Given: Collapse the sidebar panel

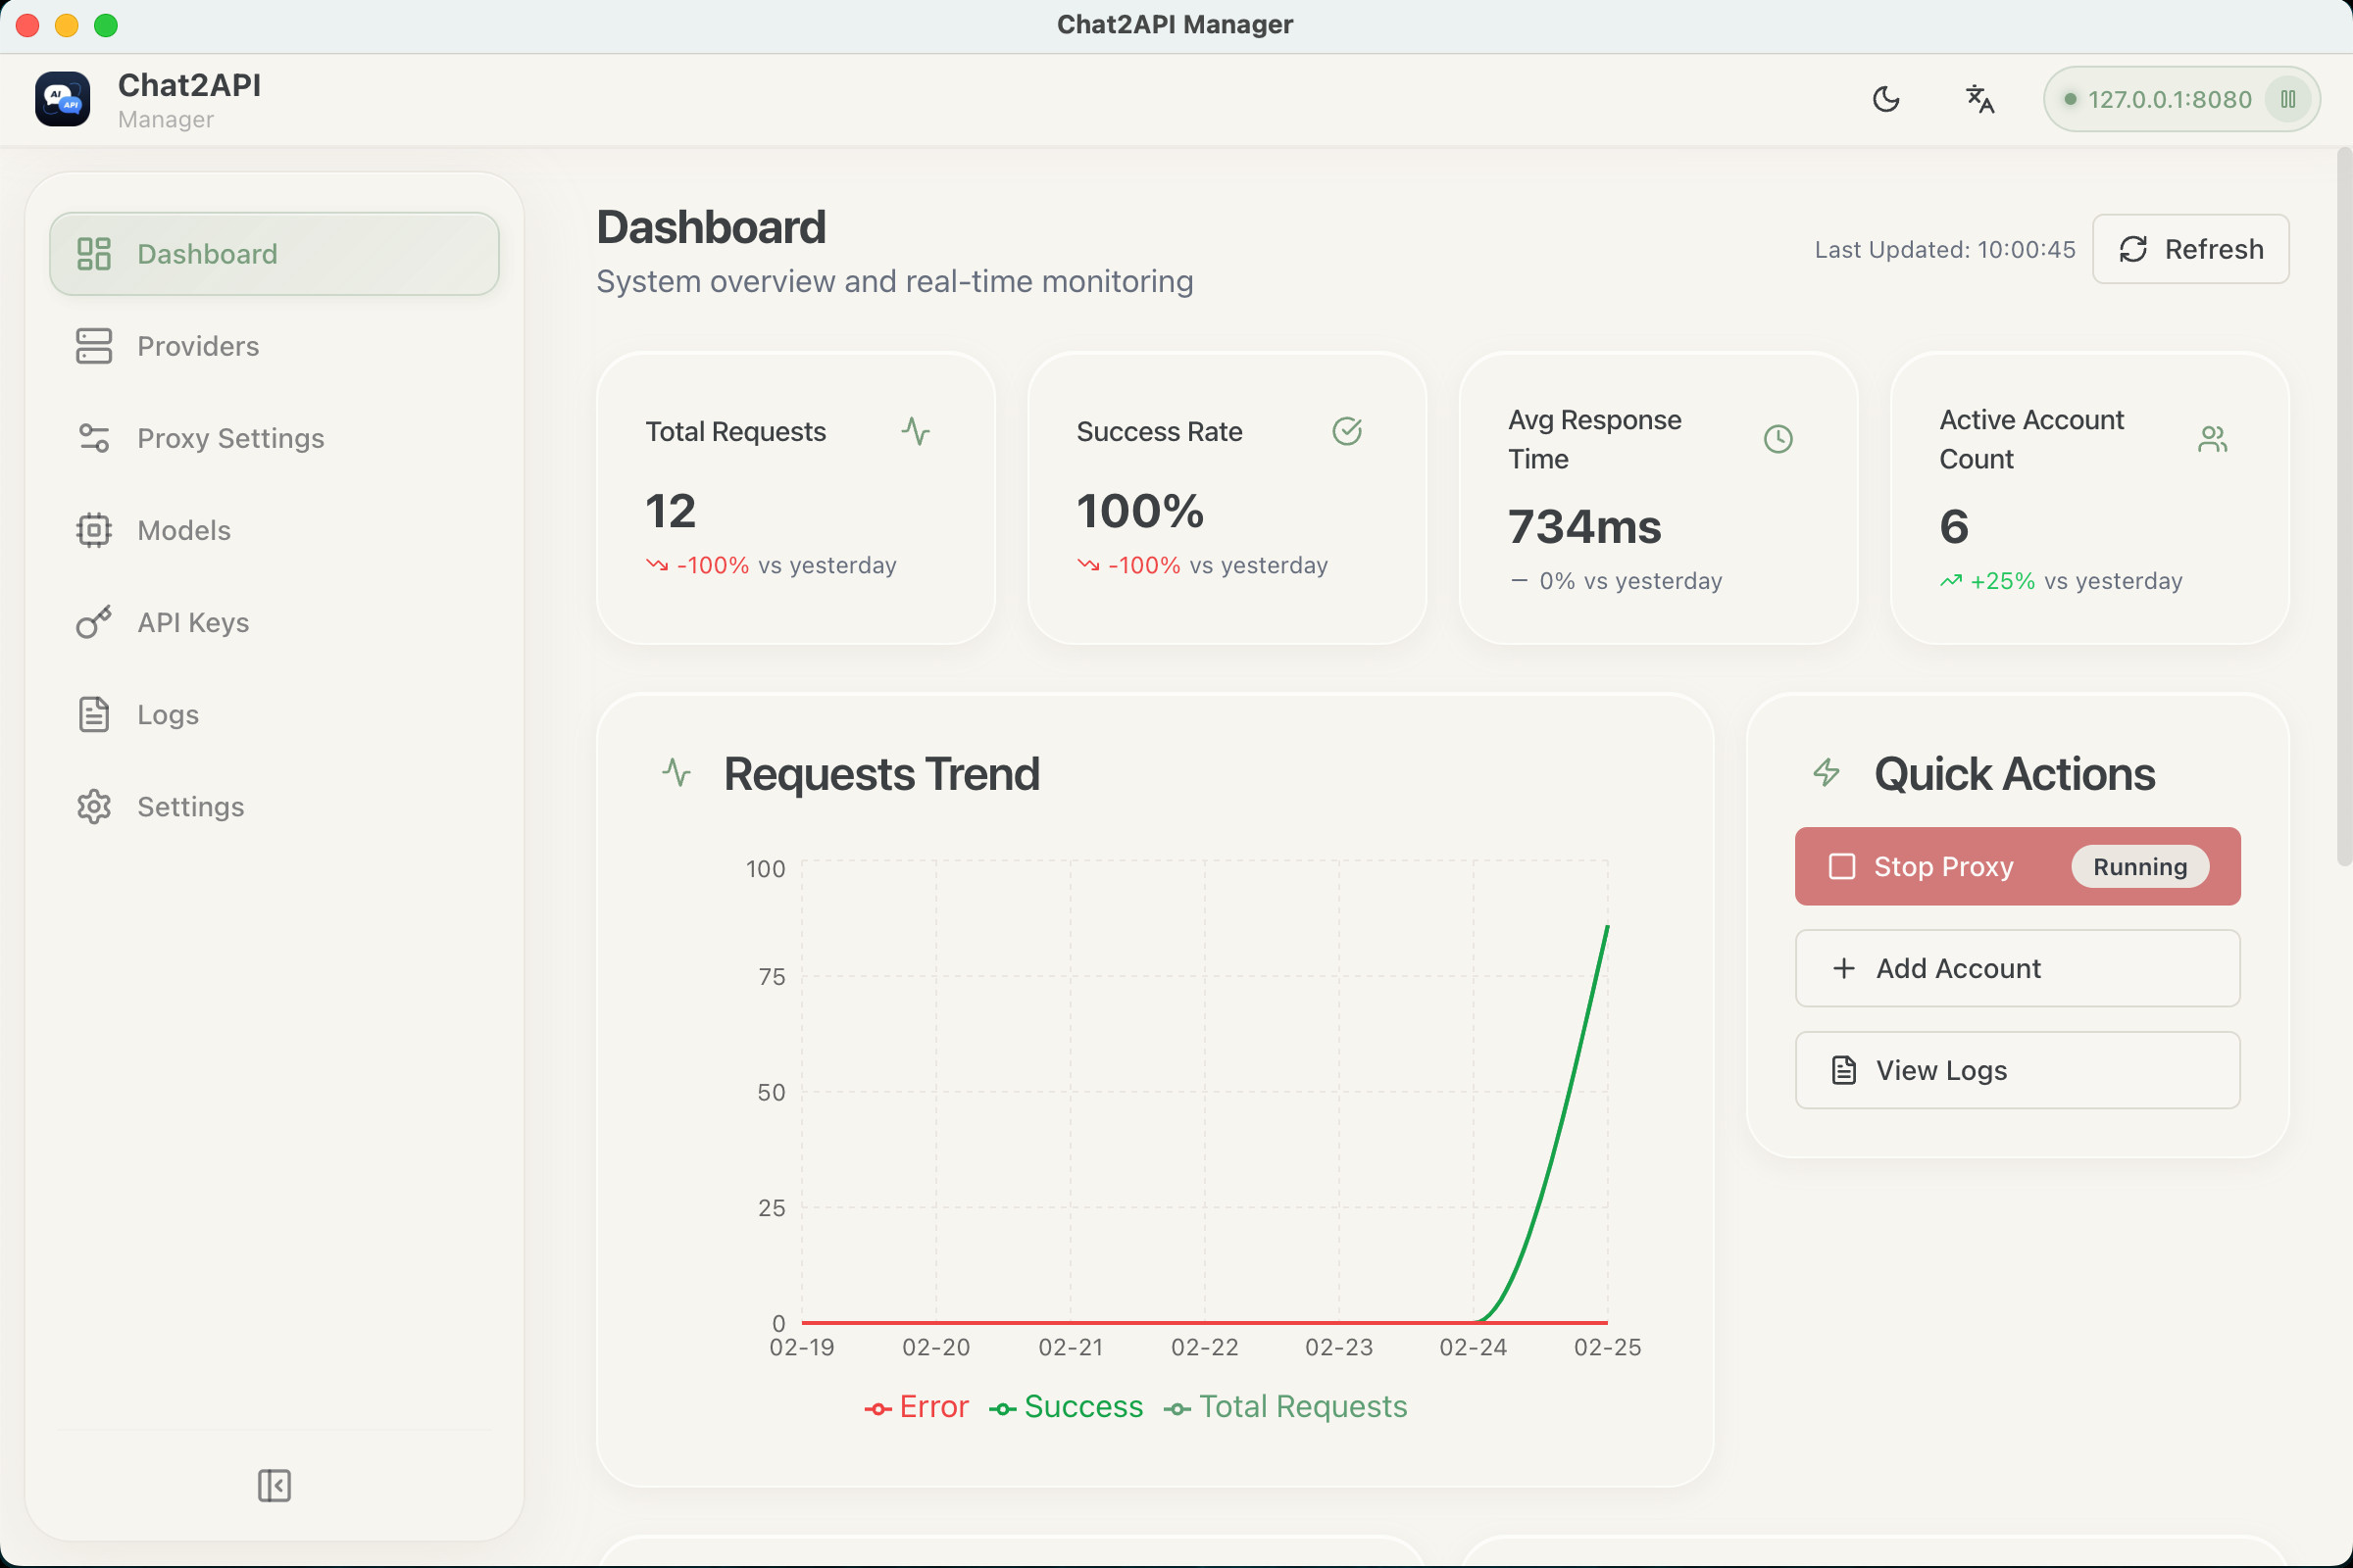Looking at the screenshot, I should click(x=274, y=1485).
